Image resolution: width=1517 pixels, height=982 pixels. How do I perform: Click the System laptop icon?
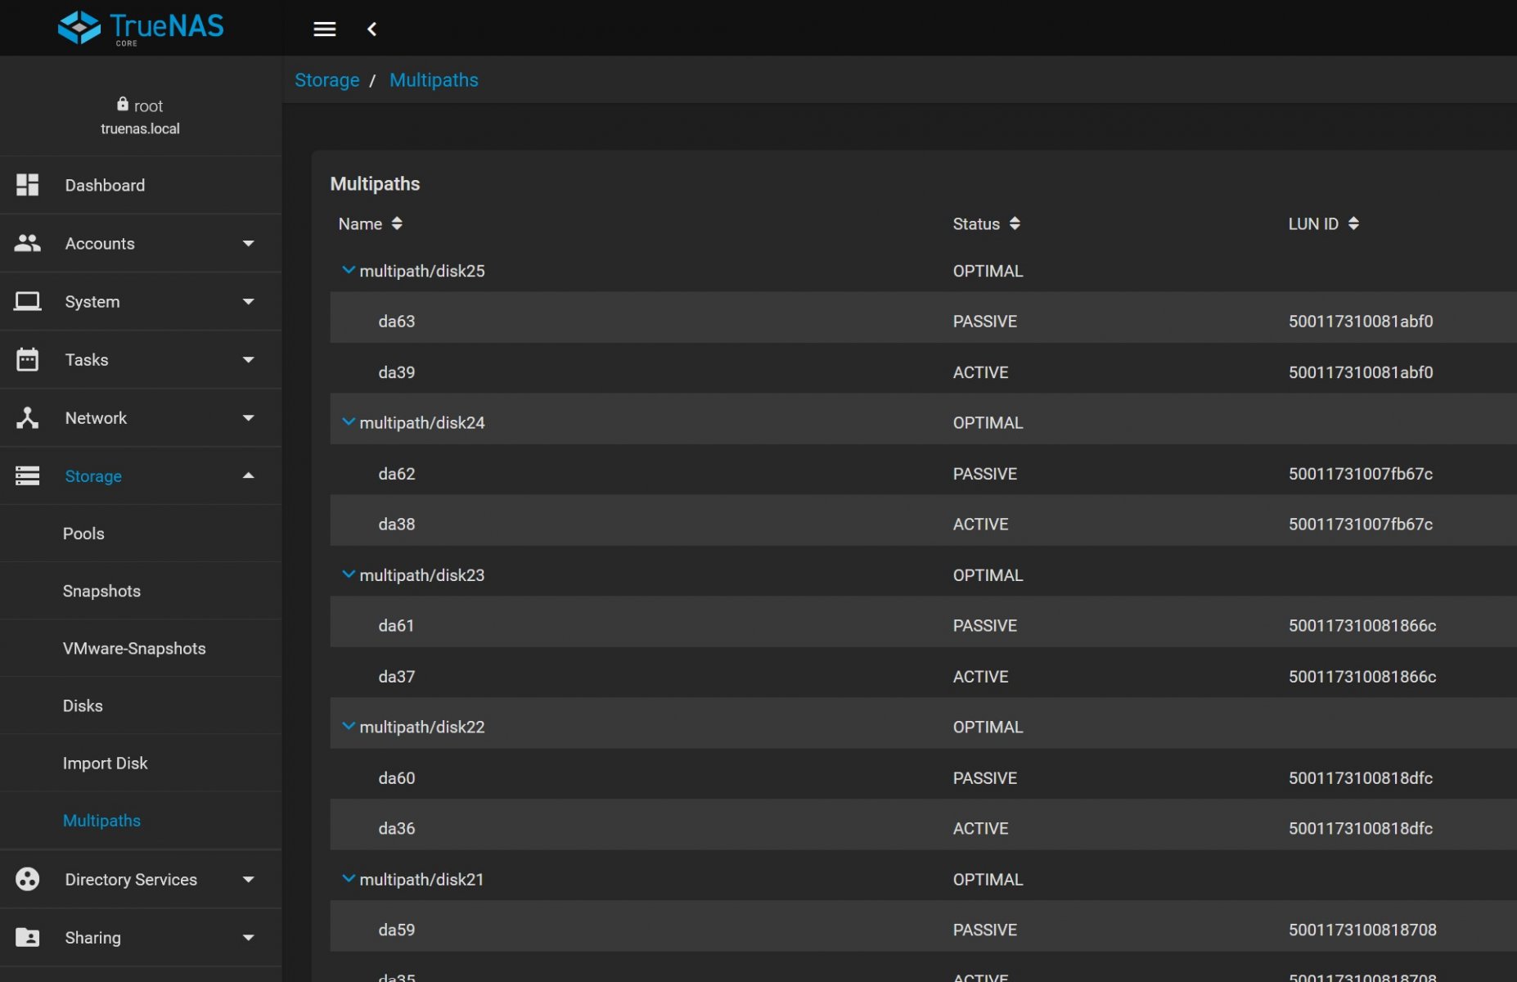27,301
